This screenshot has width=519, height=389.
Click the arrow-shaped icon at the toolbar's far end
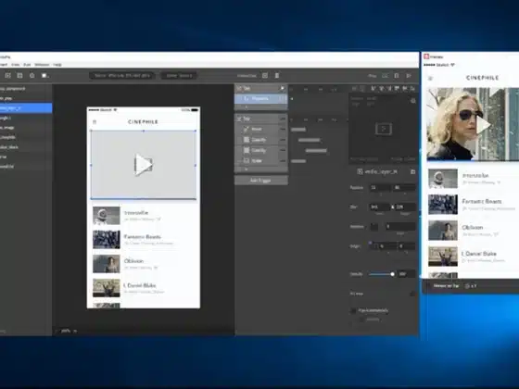point(409,76)
